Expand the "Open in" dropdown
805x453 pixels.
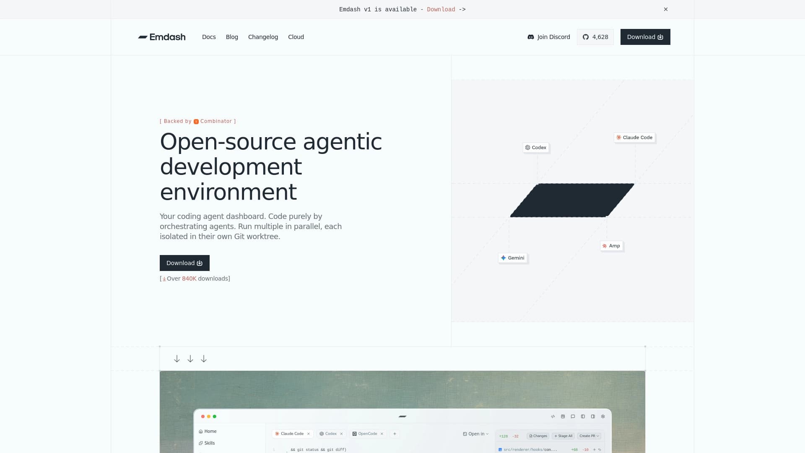(476, 434)
